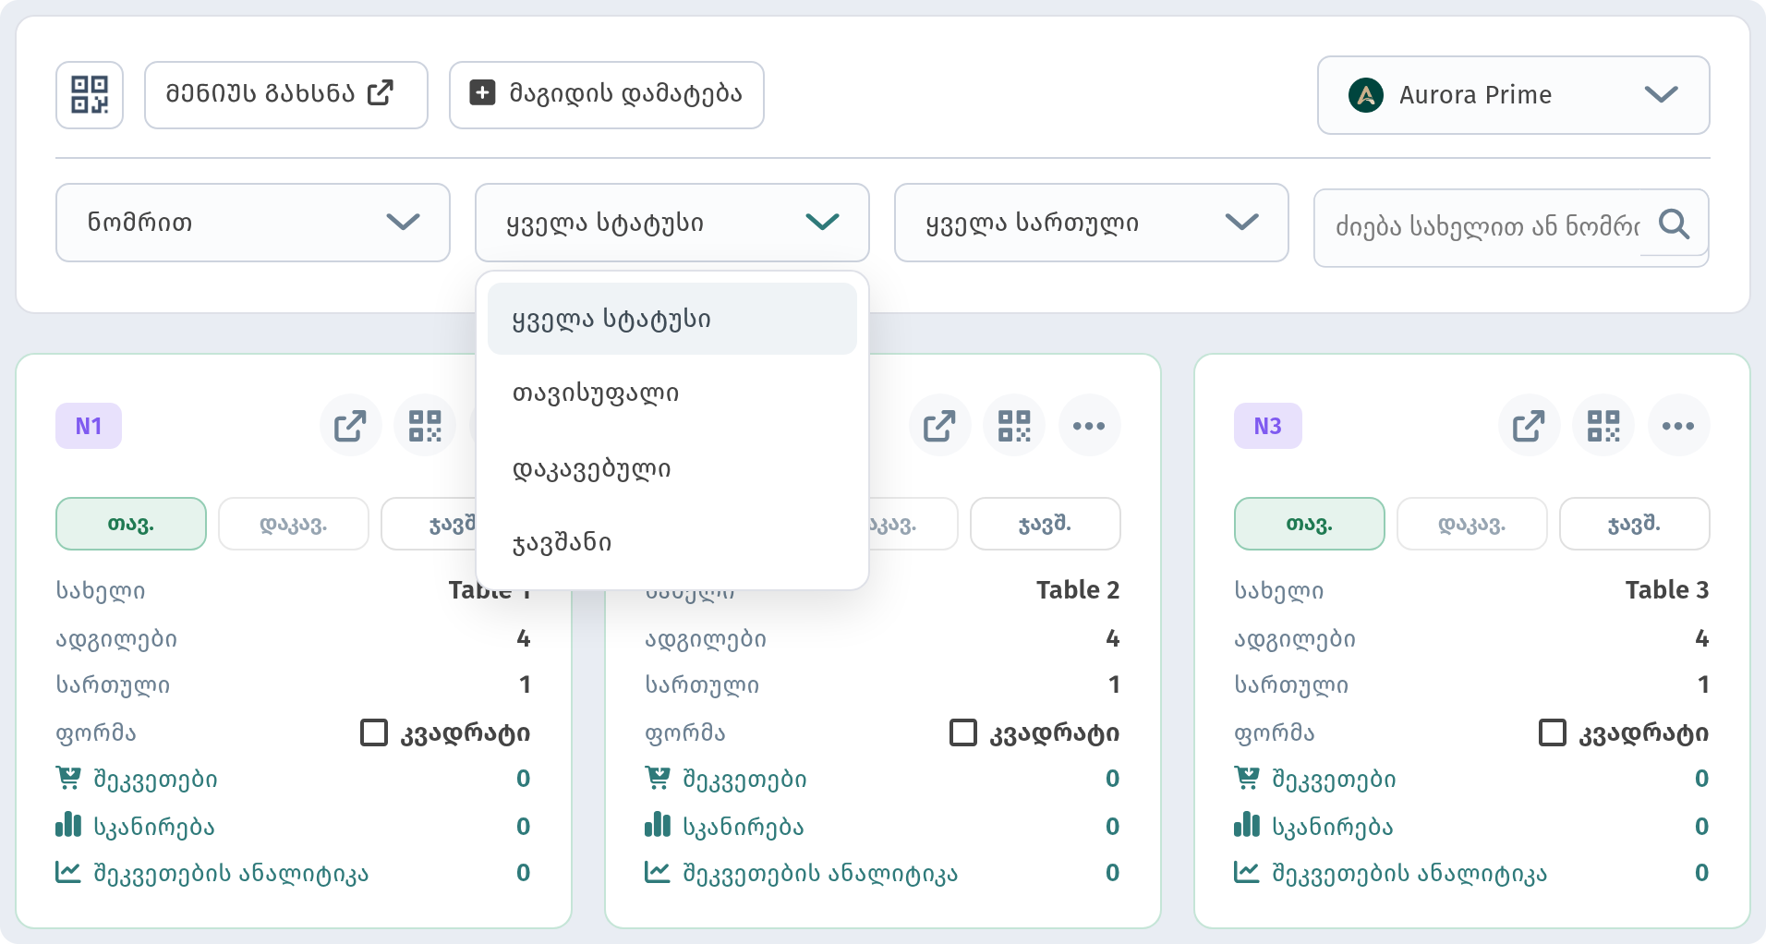Open შეკვეთები link on Table 2 card
1766x944 pixels.
726,780
